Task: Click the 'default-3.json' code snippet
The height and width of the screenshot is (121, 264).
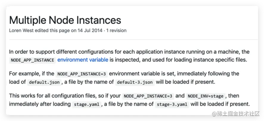Action: tap(135, 82)
